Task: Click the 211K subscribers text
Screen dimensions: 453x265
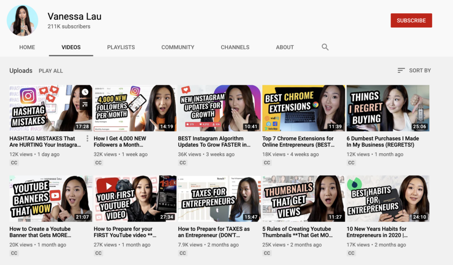Action: point(69,26)
